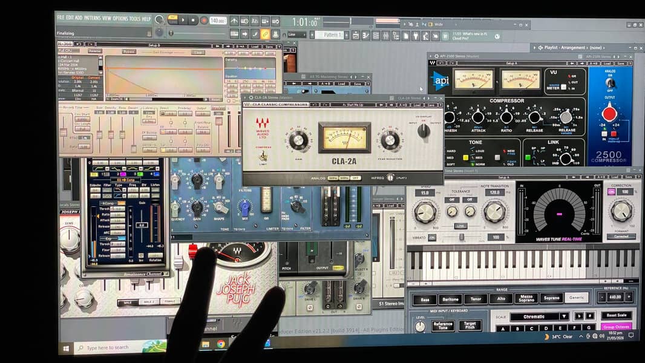The width and height of the screenshot is (645, 363).
Task: Toggle Correction On button in Waves Tune
Action: [x=611, y=192]
